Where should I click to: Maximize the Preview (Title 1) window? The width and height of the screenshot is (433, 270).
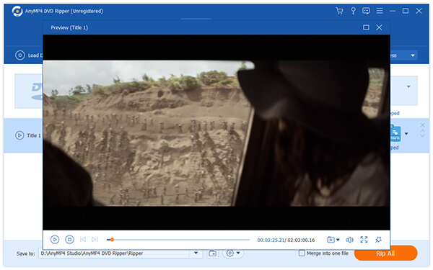(x=366, y=27)
